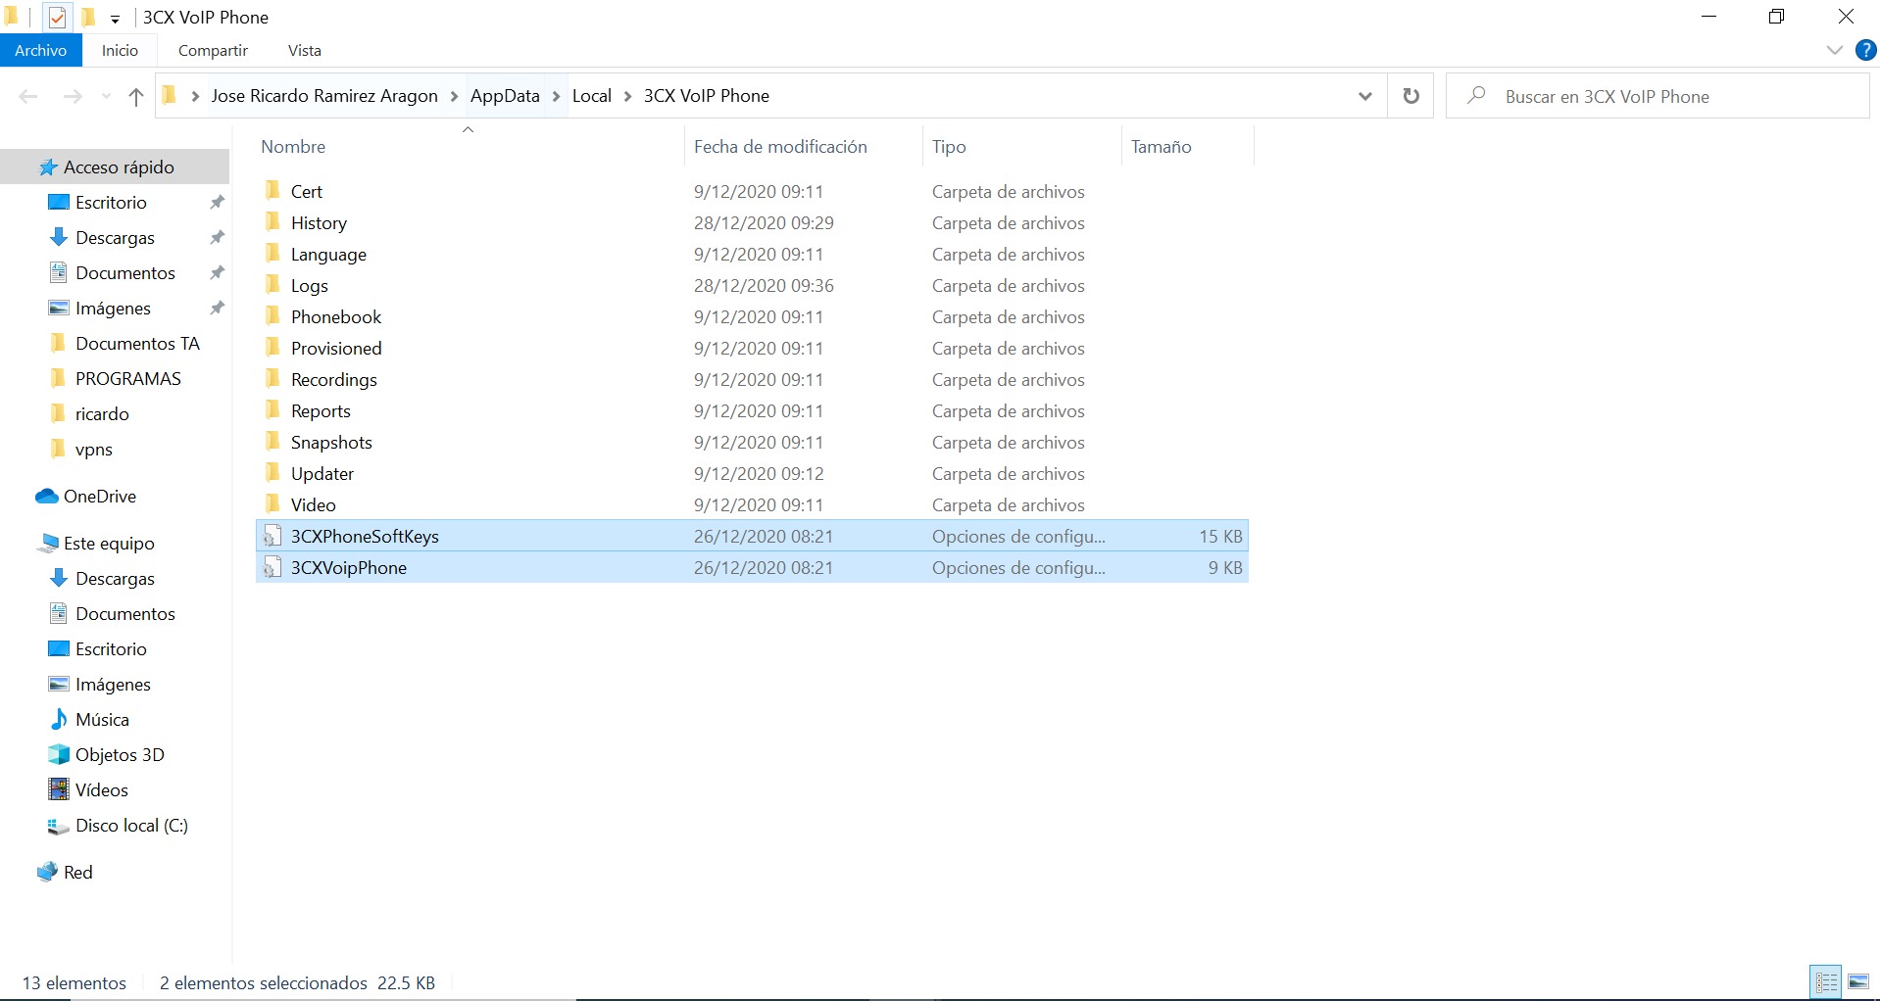The height and width of the screenshot is (1001, 1880).
Task: Click the Jose Ricardo Ramirez Aragon breadcrumb
Action: pyautogui.click(x=324, y=96)
